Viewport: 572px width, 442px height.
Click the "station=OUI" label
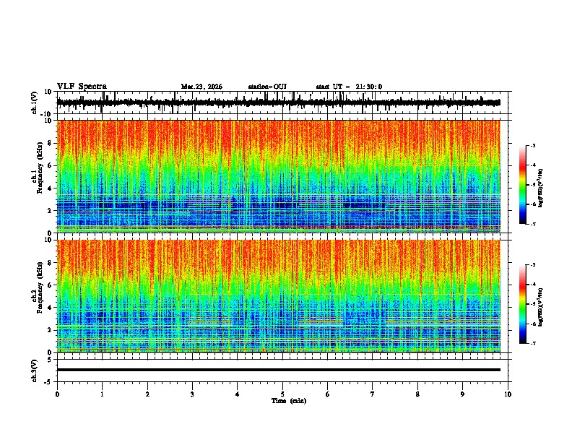pyautogui.click(x=267, y=87)
